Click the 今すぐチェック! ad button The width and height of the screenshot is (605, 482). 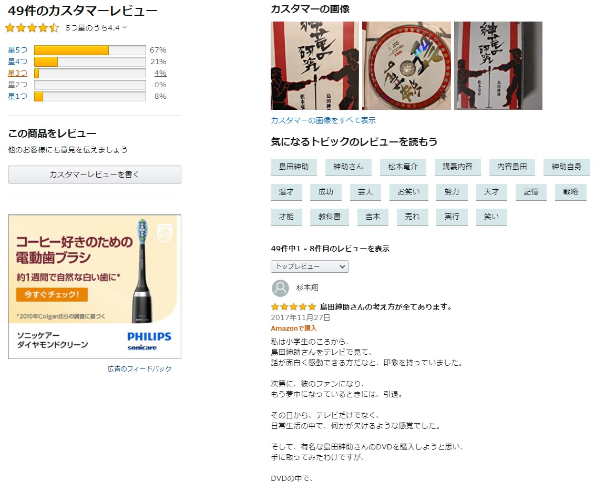pyautogui.click(x=52, y=294)
